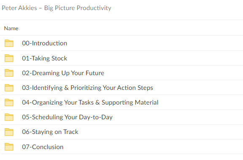Open the 00-Introduction folder name
Image resolution: width=243 pixels, height=160 pixels.
point(44,43)
